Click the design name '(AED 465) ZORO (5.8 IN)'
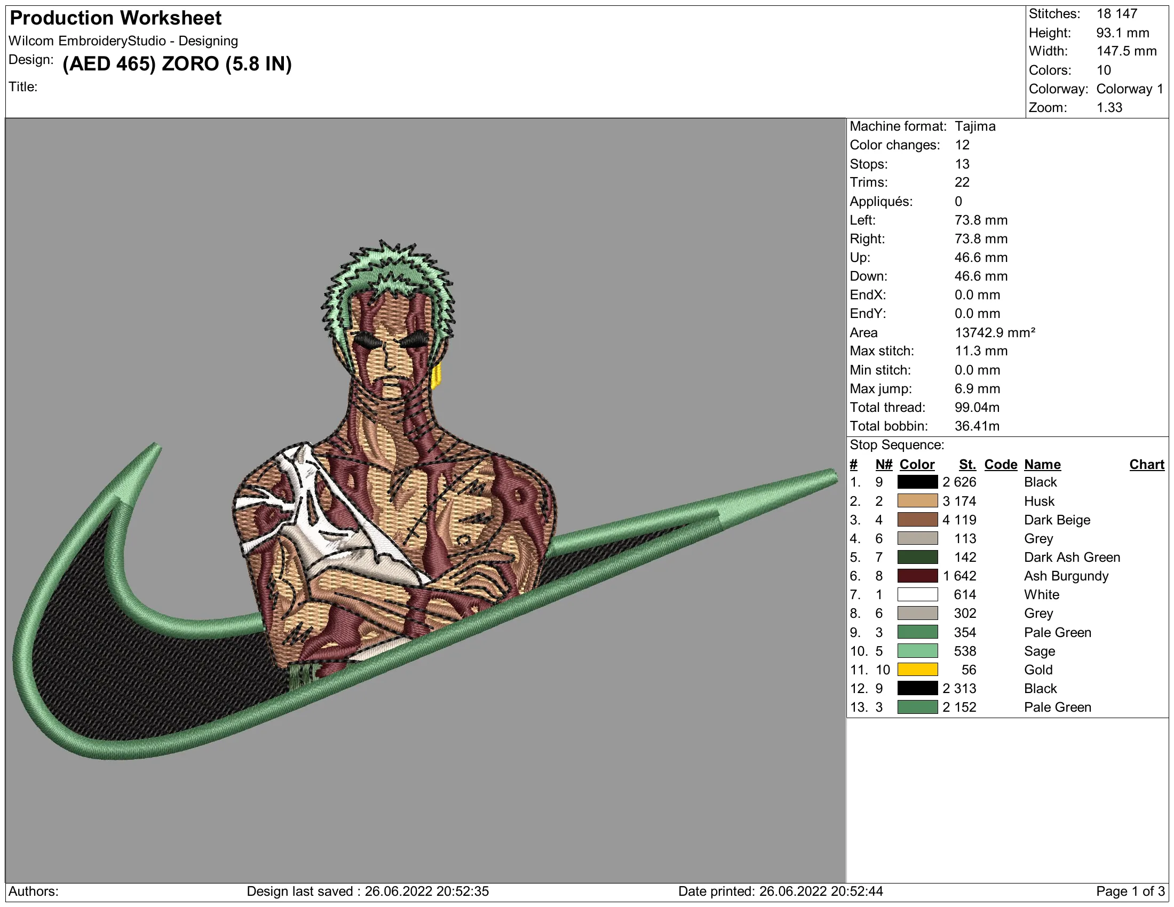Image resolution: width=1174 pixels, height=907 pixels. point(177,64)
